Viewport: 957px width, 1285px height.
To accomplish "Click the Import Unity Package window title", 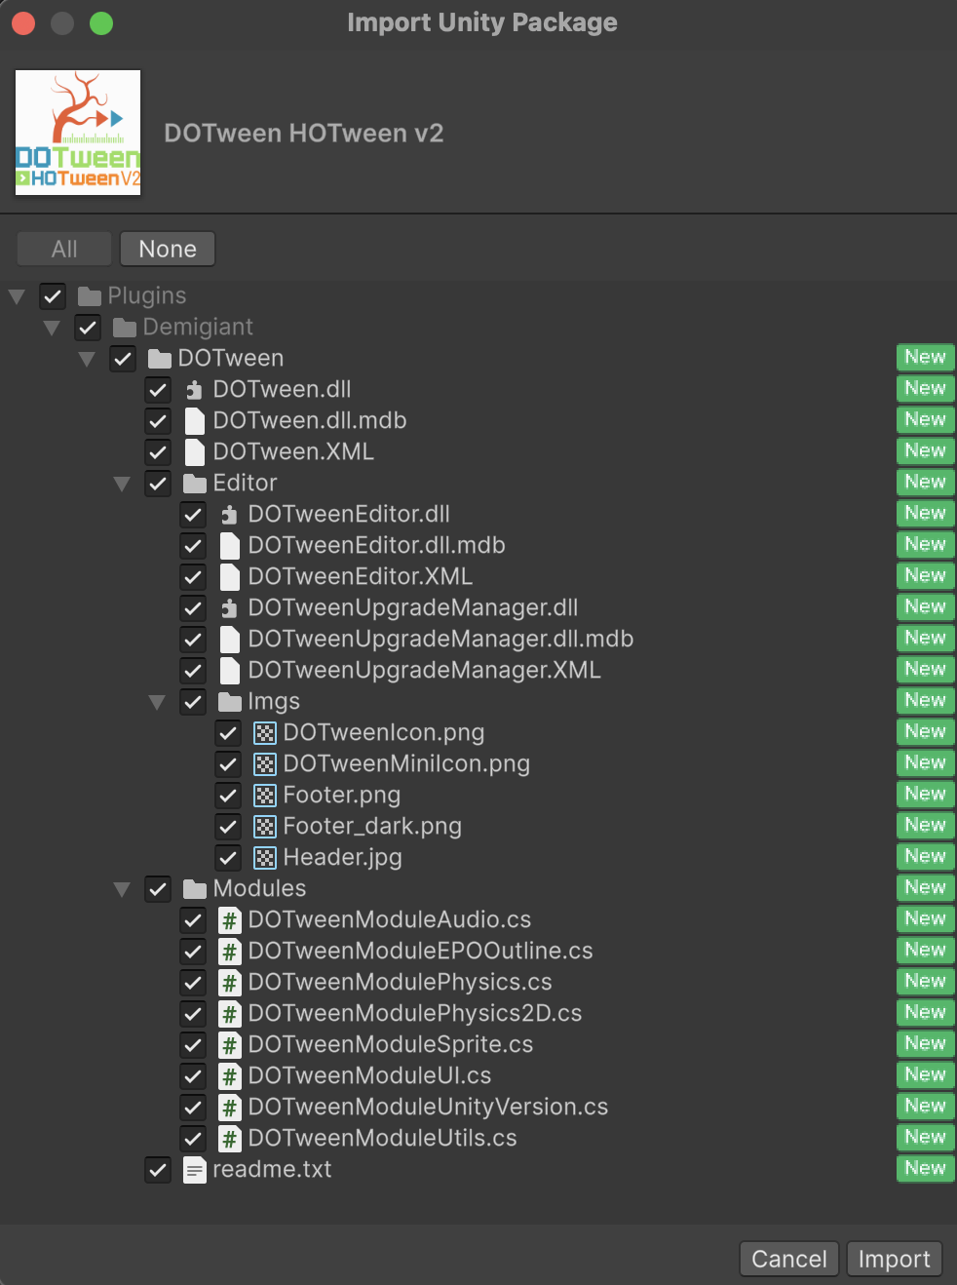I will pyautogui.click(x=482, y=22).
